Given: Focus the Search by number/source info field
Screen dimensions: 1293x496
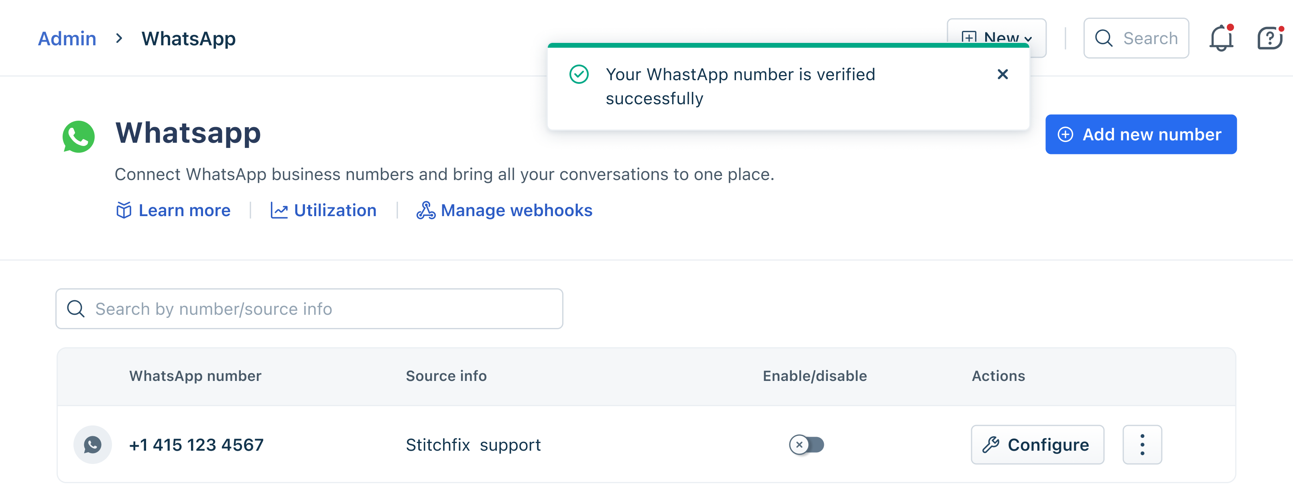Looking at the screenshot, I should 321,309.
